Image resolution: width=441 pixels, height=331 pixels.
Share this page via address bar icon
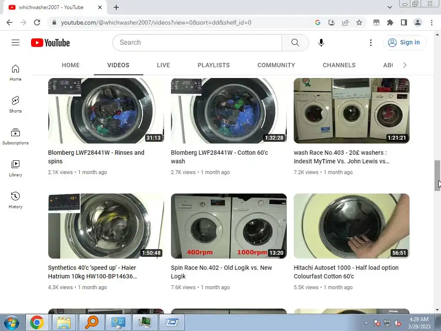[345, 22]
